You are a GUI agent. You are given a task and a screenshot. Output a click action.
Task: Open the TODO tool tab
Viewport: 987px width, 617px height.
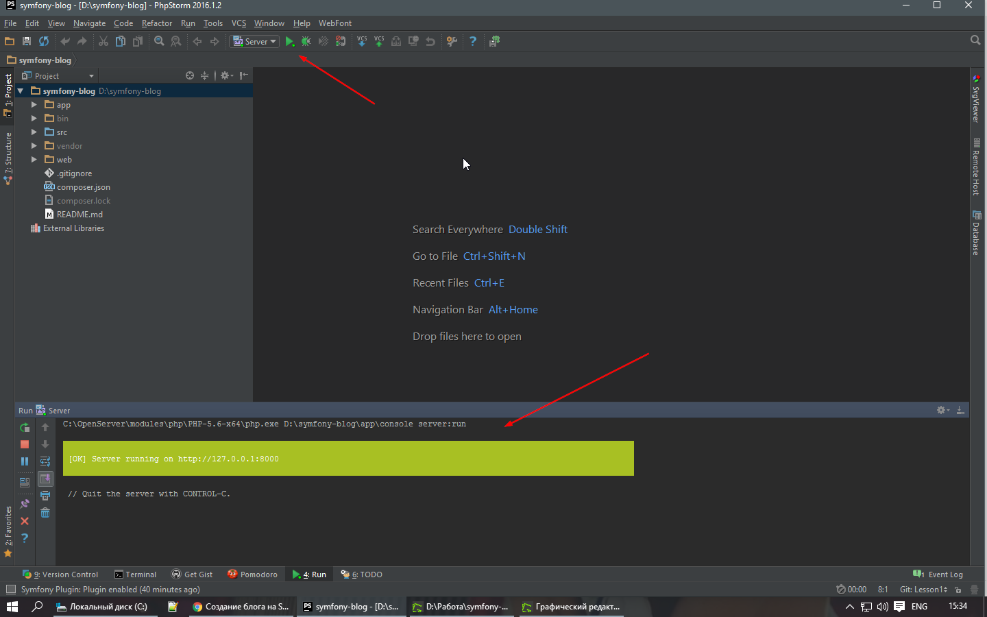pos(362,574)
